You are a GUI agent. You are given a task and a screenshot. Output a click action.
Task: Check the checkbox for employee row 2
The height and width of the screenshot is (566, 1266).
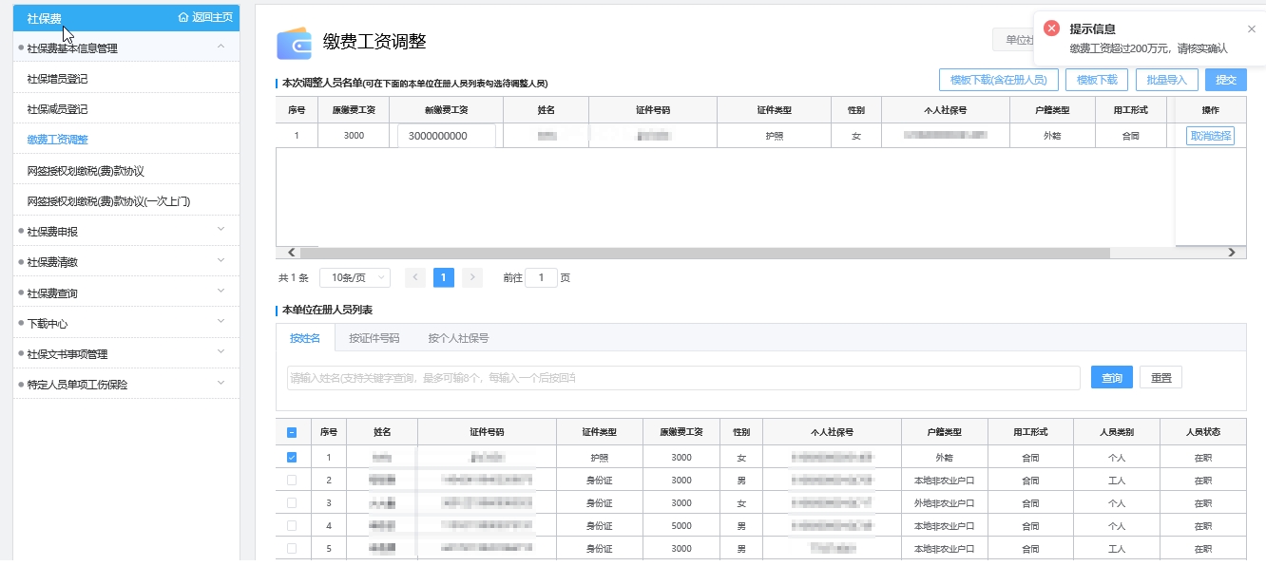tap(292, 480)
